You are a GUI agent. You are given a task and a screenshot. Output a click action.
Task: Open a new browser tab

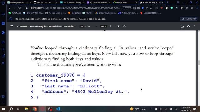(x=167, y=2)
